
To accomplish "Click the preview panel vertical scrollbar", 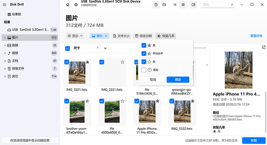I will pos(265,112).
